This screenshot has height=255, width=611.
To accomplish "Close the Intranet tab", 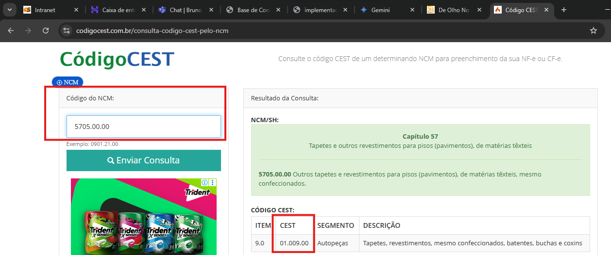I will point(76,10).
